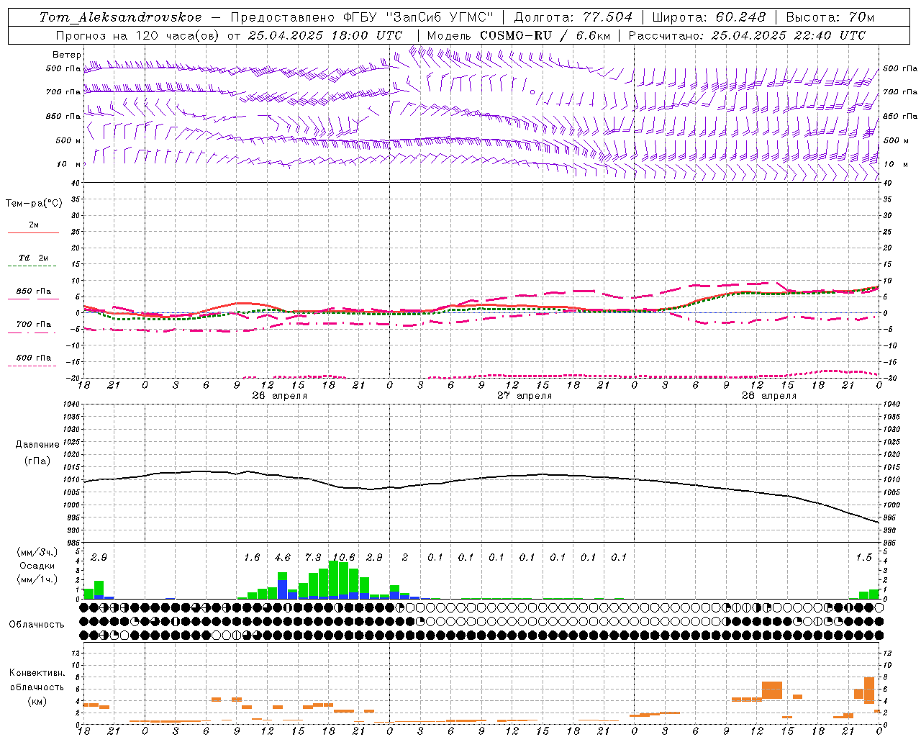Click the 1.5 precipitation total value

(863, 557)
